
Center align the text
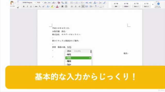point(76,6)
